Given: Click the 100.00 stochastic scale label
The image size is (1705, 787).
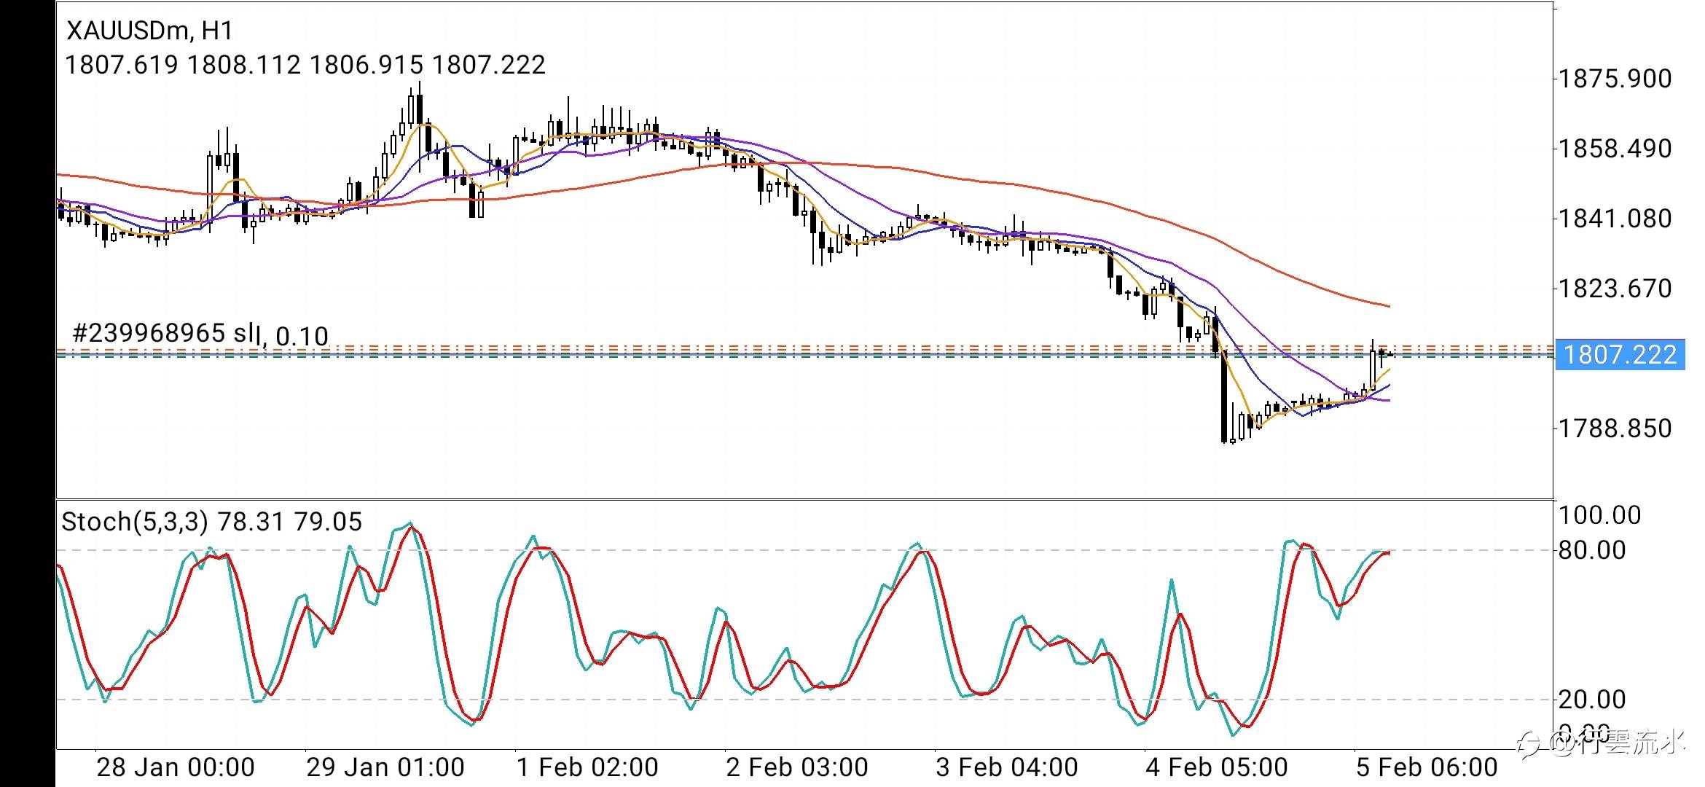Looking at the screenshot, I should click(x=1599, y=516).
